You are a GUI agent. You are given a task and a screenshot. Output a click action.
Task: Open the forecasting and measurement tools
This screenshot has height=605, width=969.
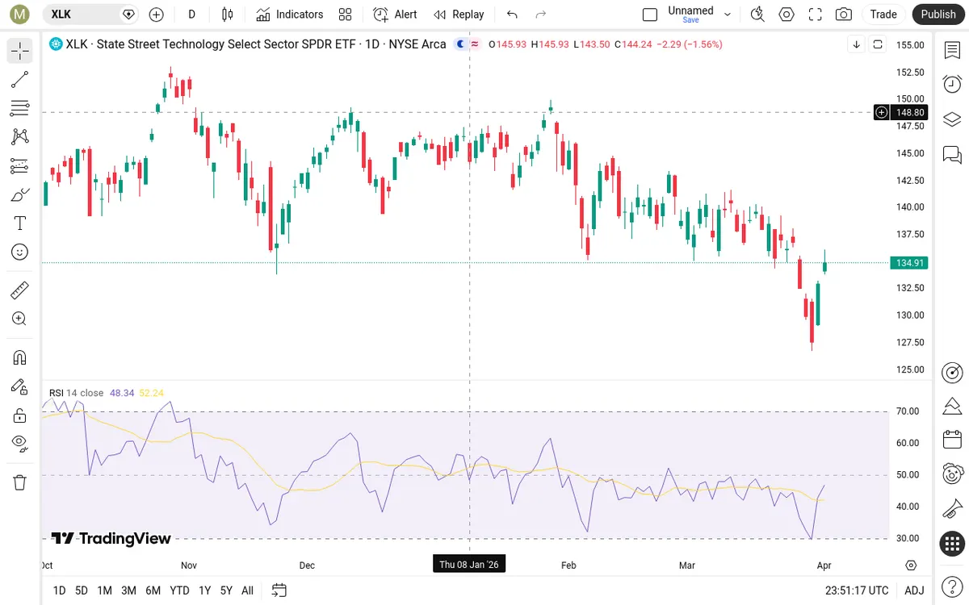(x=20, y=166)
